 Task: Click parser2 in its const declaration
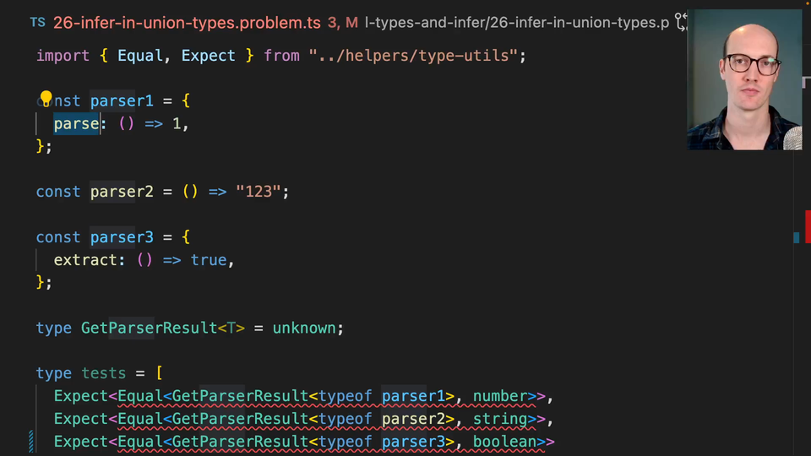click(x=122, y=192)
